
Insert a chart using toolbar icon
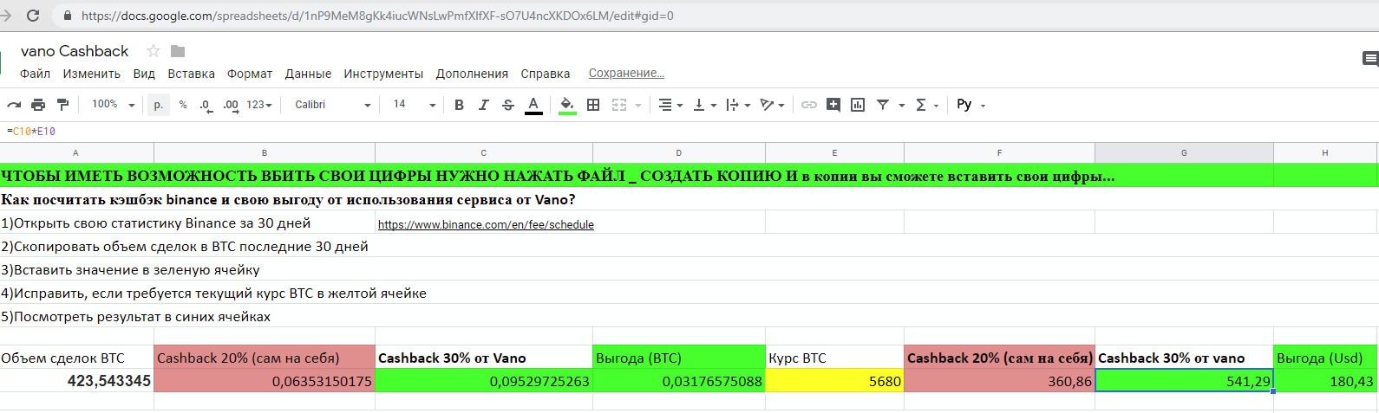858,105
